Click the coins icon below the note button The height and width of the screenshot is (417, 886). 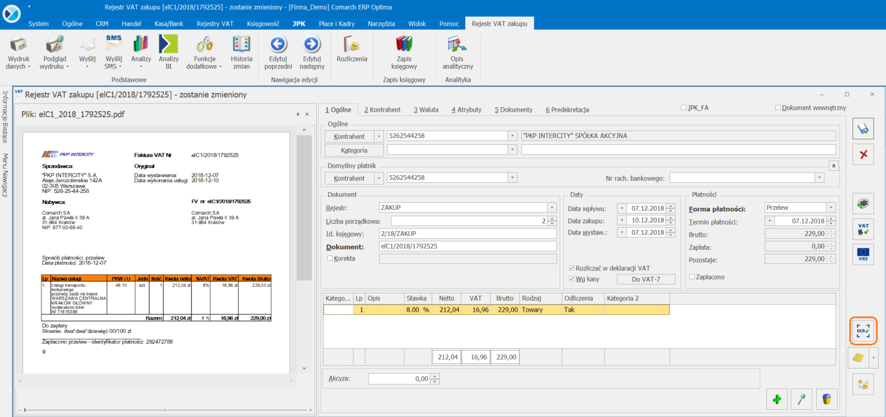[863, 384]
